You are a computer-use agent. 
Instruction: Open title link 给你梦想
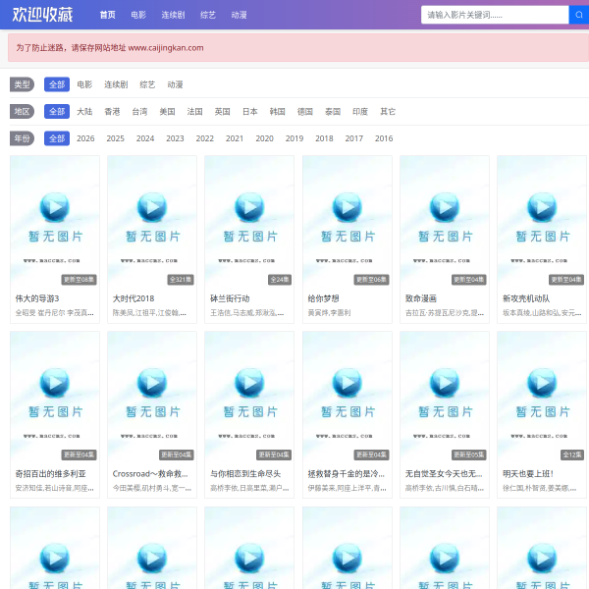click(x=323, y=298)
